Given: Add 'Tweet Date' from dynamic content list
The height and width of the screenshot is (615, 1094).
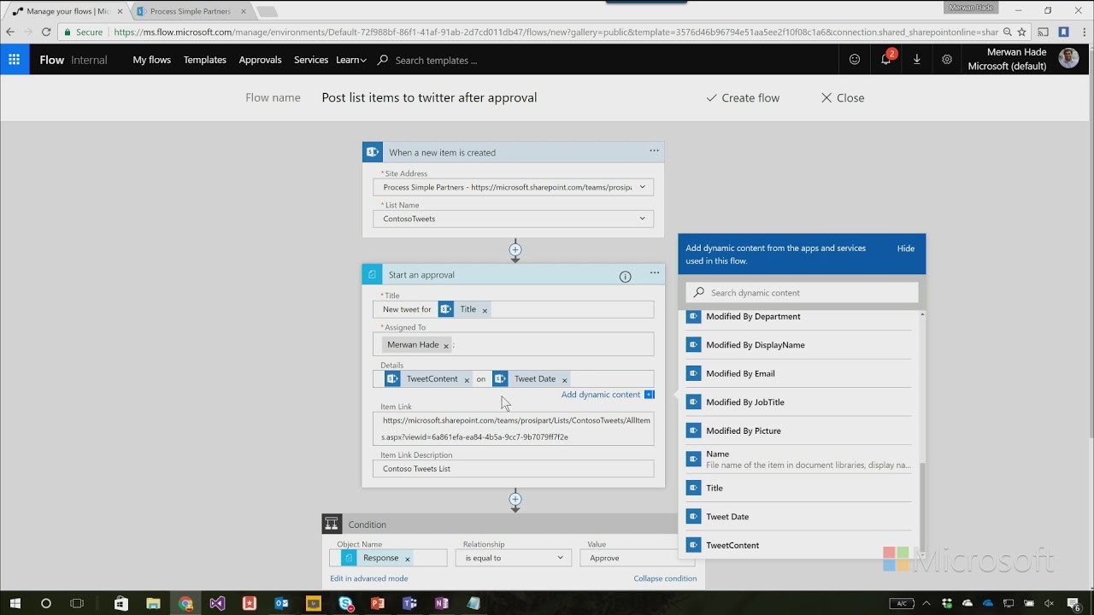Looking at the screenshot, I should pyautogui.click(x=798, y=517).
